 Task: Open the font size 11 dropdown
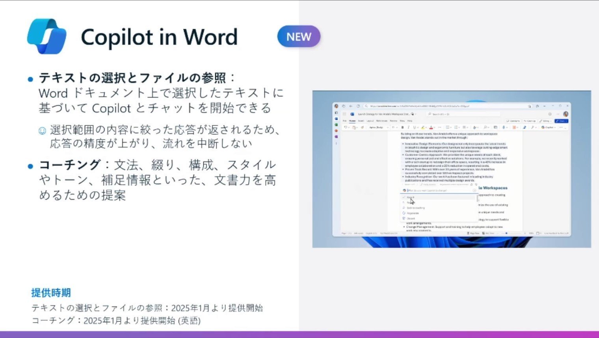tap(394, 127)
